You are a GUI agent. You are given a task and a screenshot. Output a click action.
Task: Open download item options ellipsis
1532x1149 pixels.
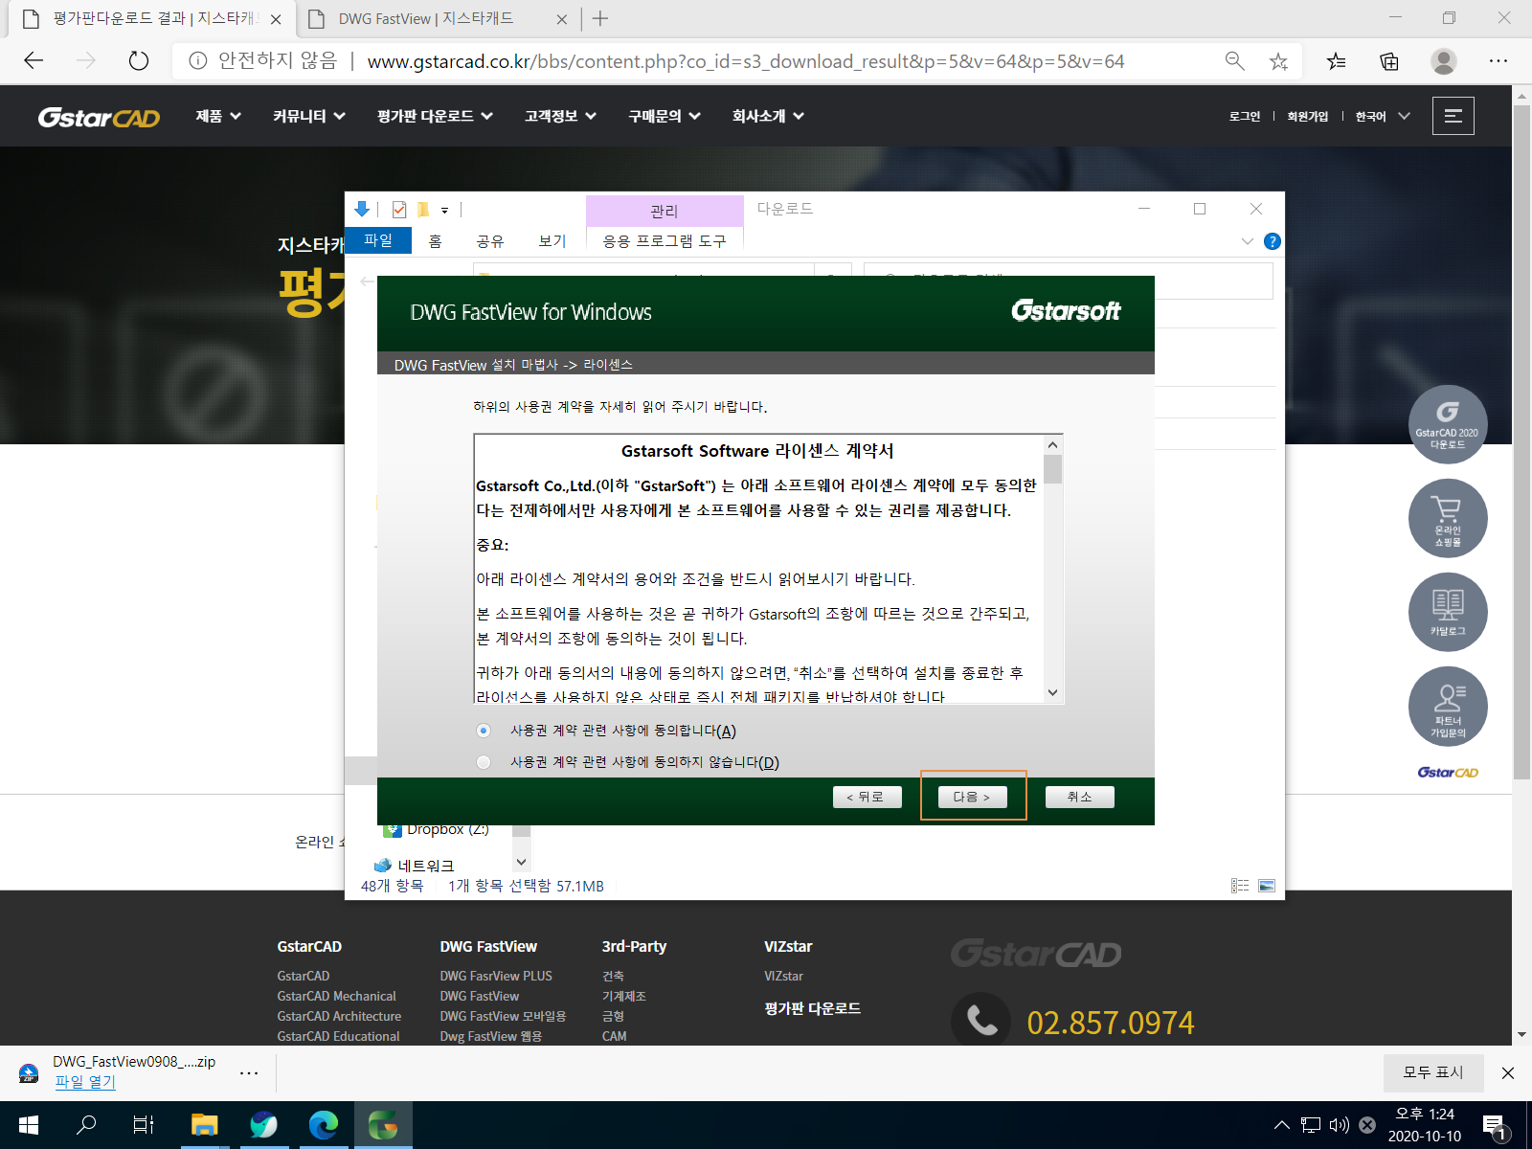[x=249, y=1073]
